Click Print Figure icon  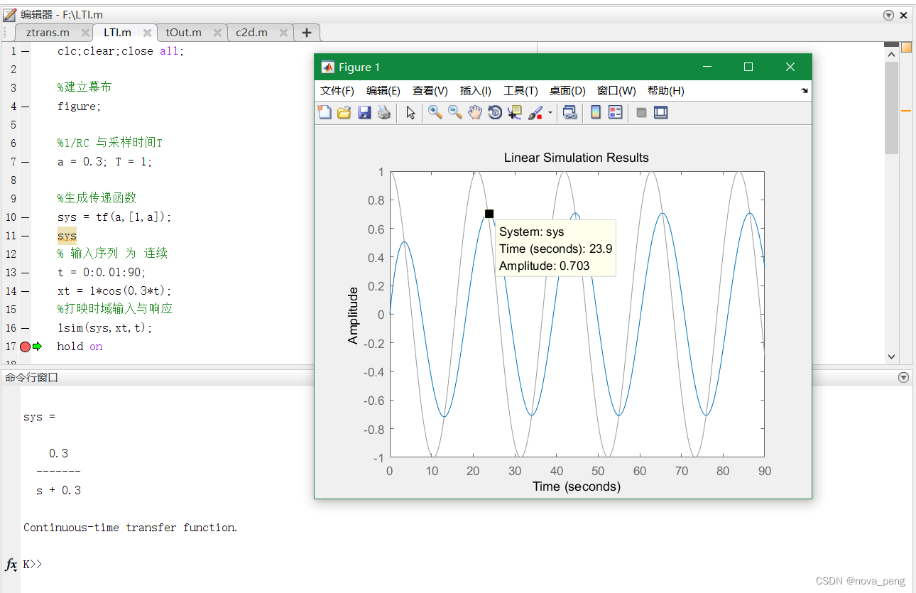[384, 112]
